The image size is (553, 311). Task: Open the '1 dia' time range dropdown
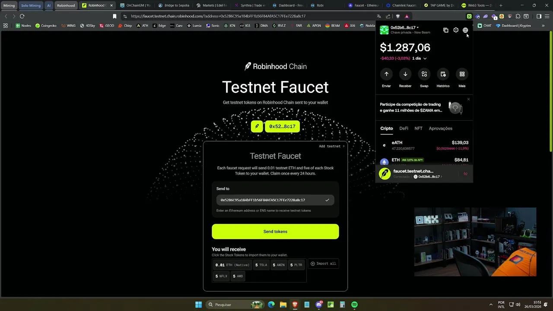click(x=420, y=58)
